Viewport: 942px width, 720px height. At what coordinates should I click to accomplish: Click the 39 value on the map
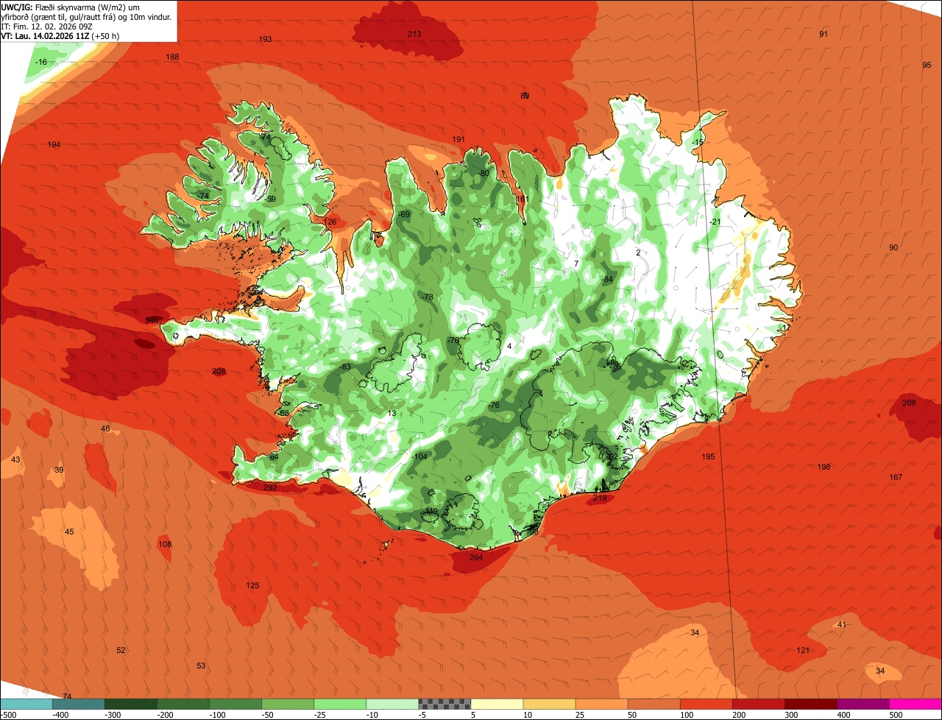click(x=59, y=470)
